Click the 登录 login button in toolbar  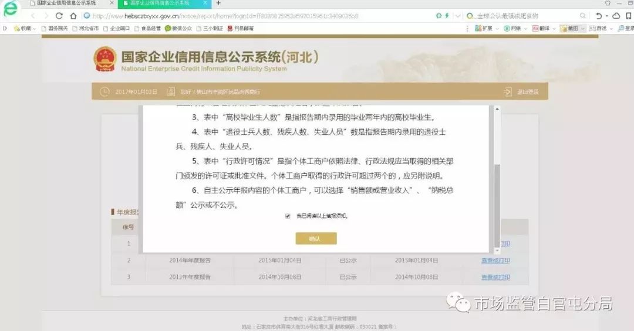click(x=626, y=28)
